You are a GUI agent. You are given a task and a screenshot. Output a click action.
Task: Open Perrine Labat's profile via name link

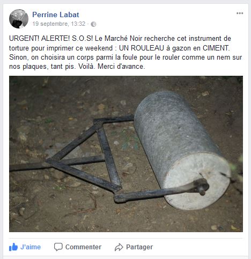56,15
